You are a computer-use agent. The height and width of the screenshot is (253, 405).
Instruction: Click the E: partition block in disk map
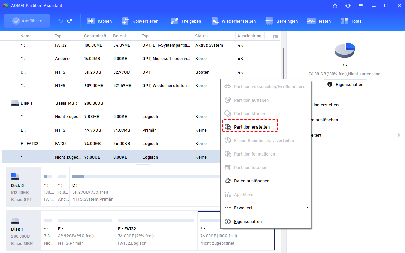point(85,230)
